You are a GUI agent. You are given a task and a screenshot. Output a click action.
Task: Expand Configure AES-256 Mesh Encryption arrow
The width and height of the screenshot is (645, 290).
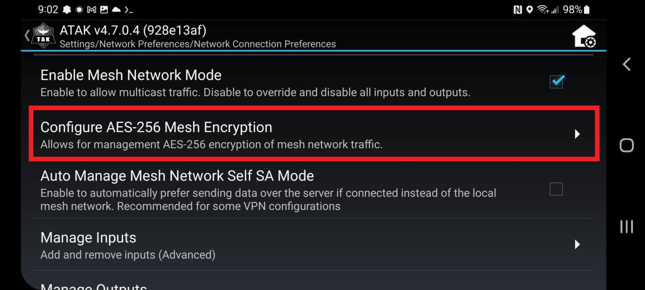coord(577,134)
